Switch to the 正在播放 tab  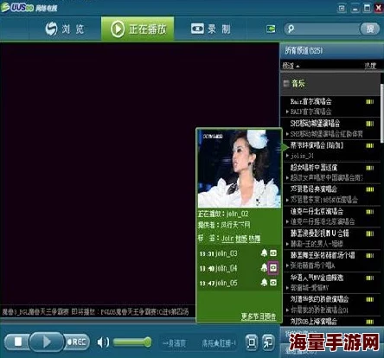[138, 29]
